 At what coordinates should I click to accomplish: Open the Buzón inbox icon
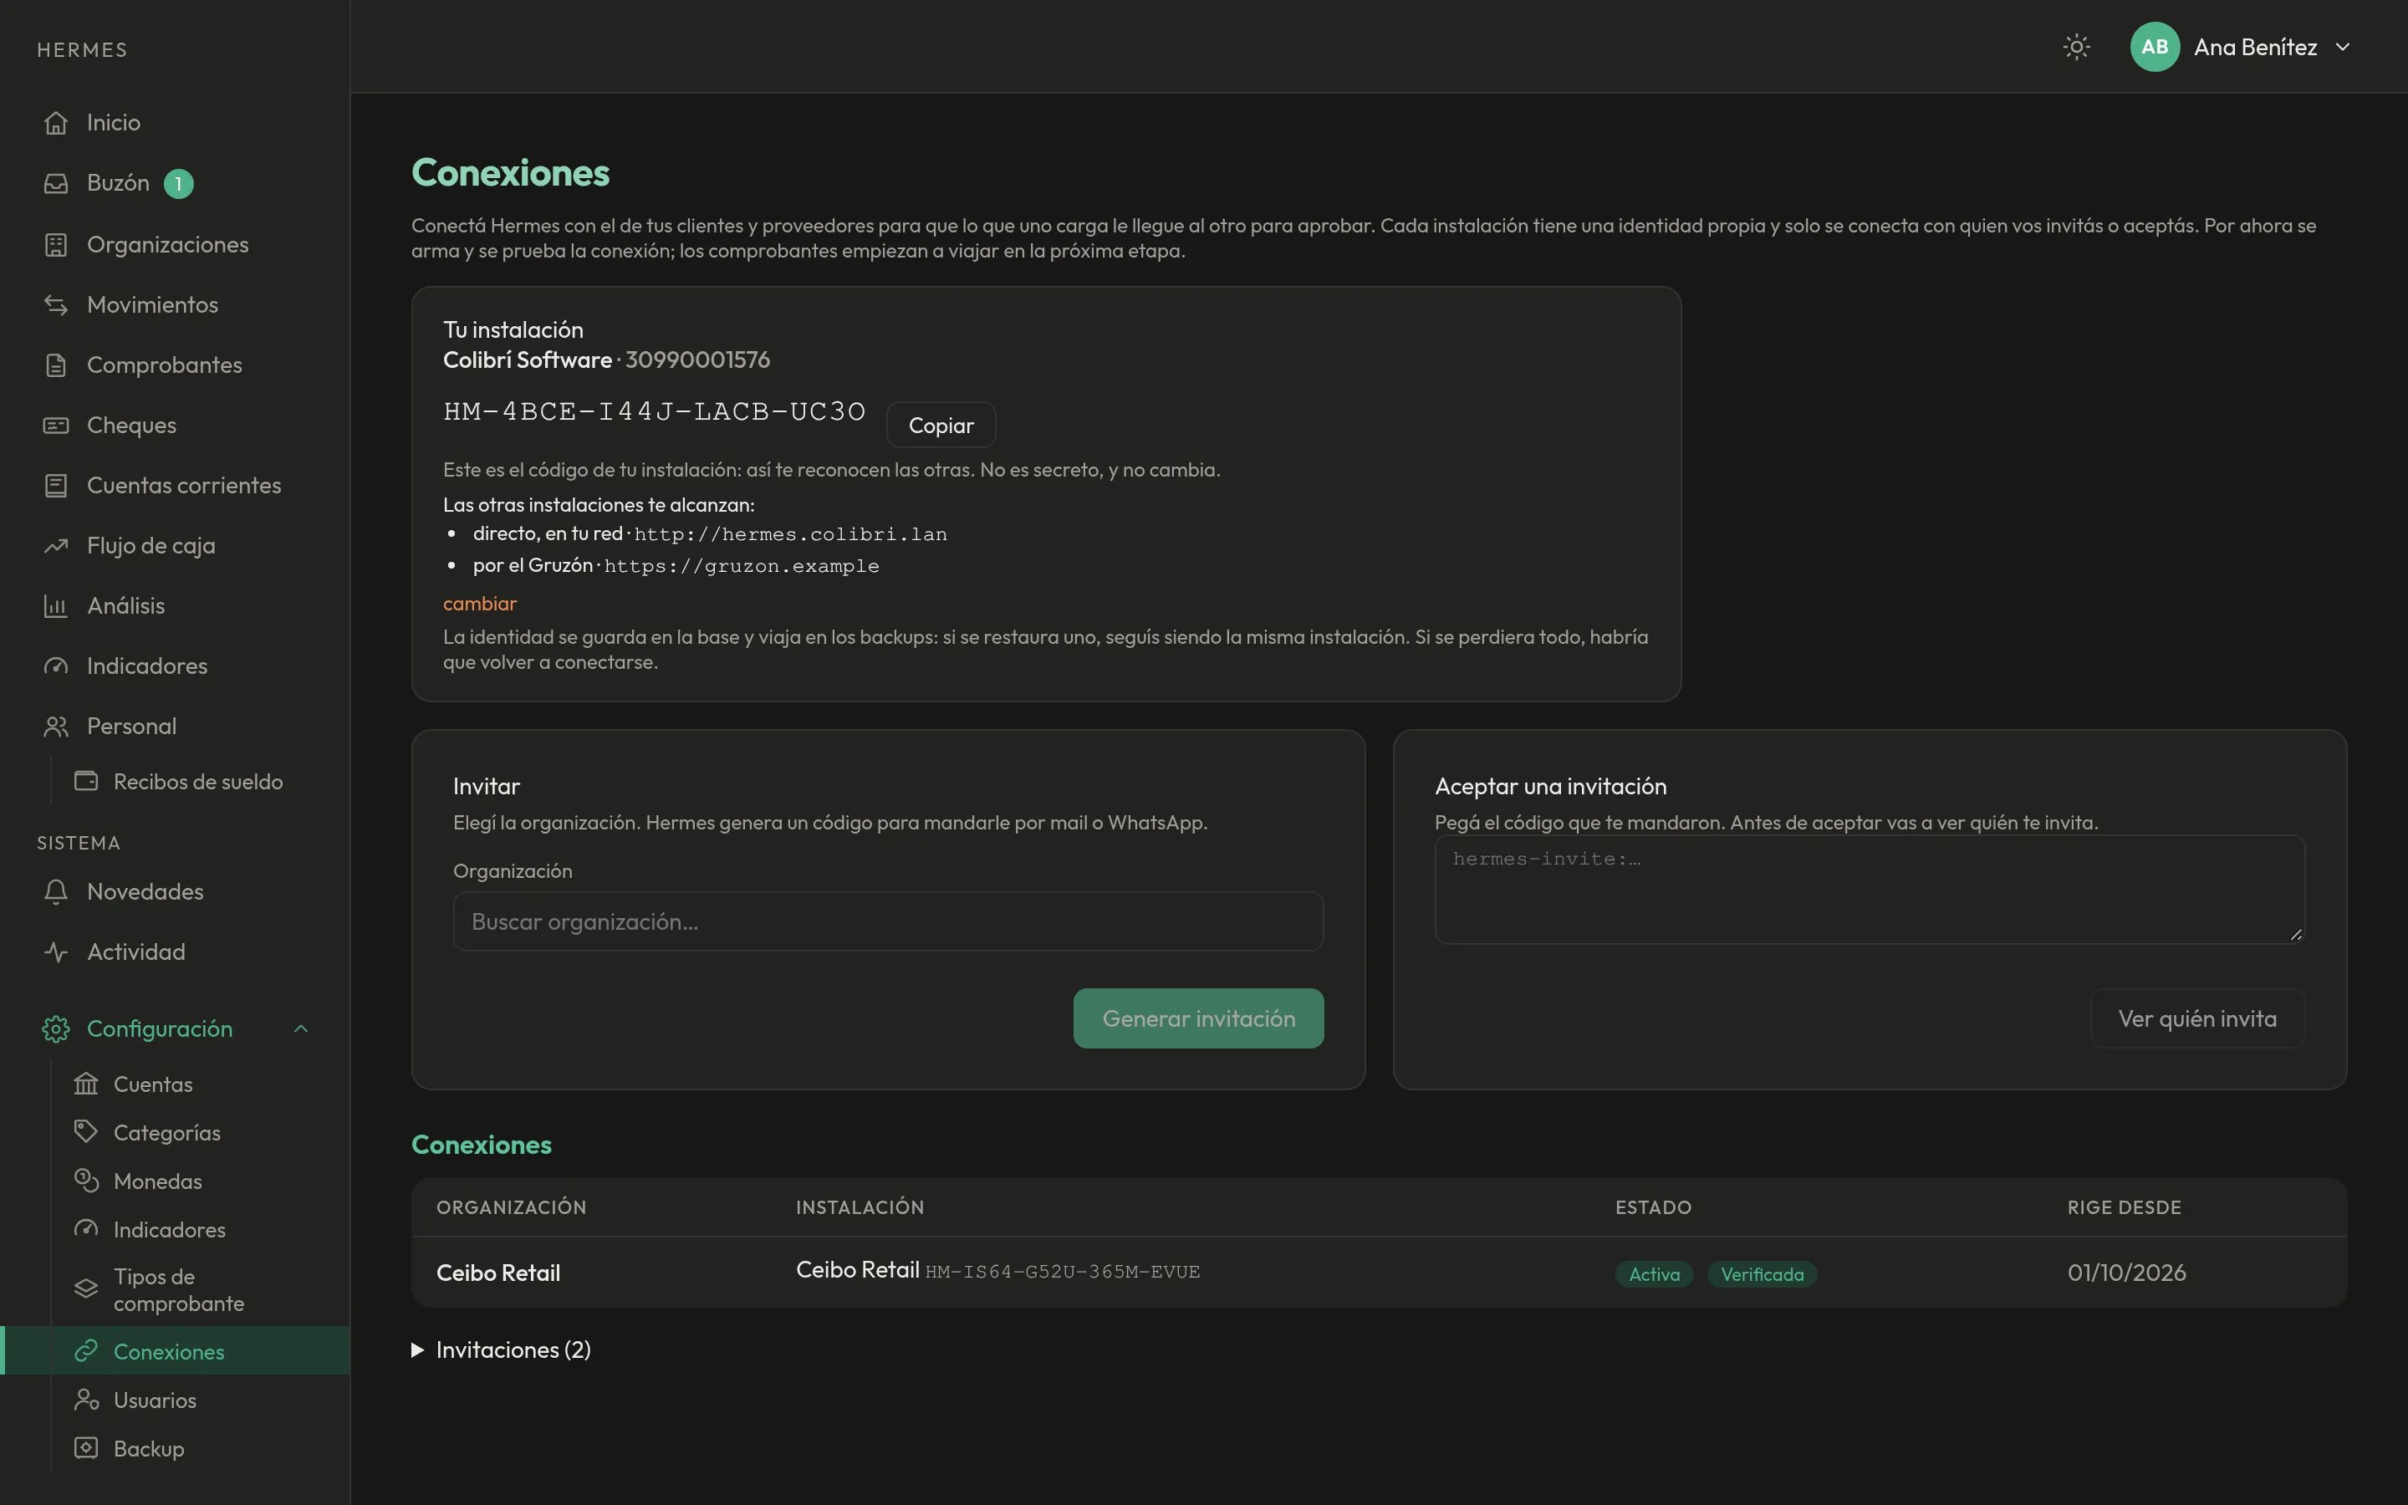pyautogui.click(x=56, y=183)
